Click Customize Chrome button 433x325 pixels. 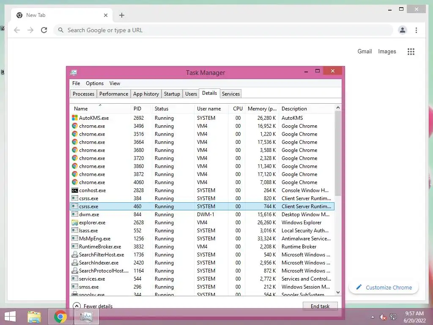coord(384,287)
